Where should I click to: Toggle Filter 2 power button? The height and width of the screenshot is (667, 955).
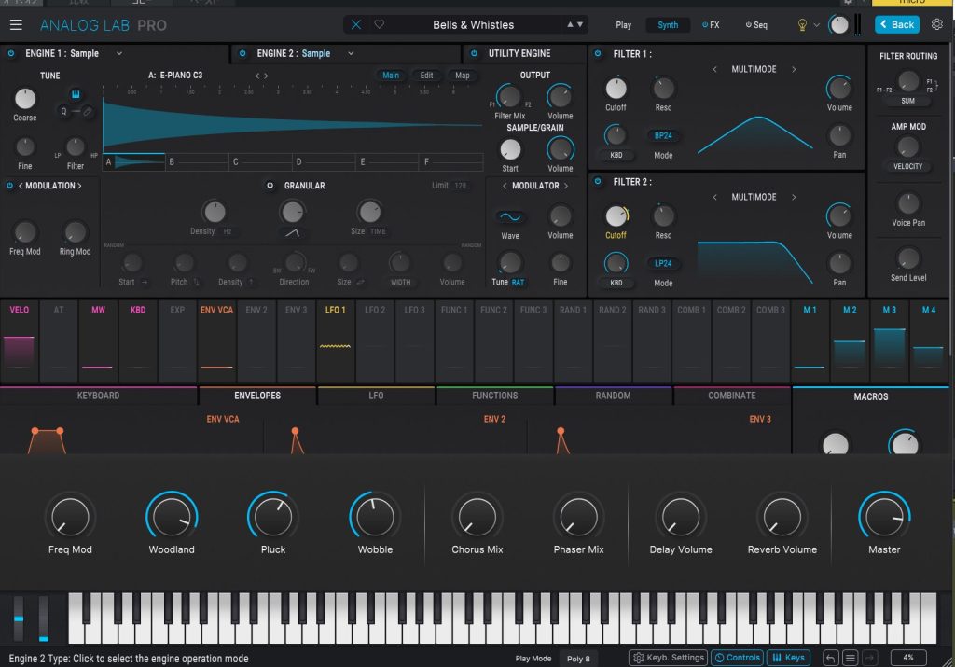[x=599, y=182]
